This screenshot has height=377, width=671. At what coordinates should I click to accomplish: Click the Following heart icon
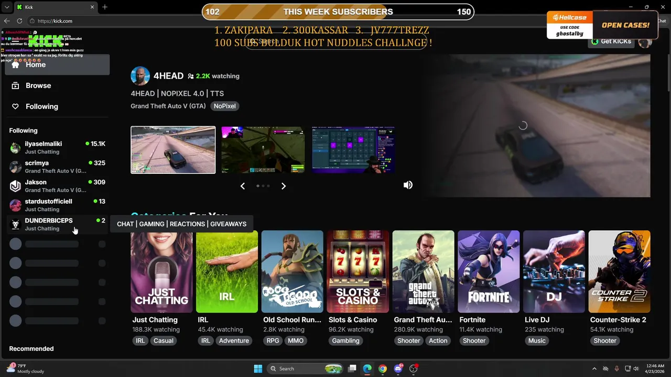16,106
